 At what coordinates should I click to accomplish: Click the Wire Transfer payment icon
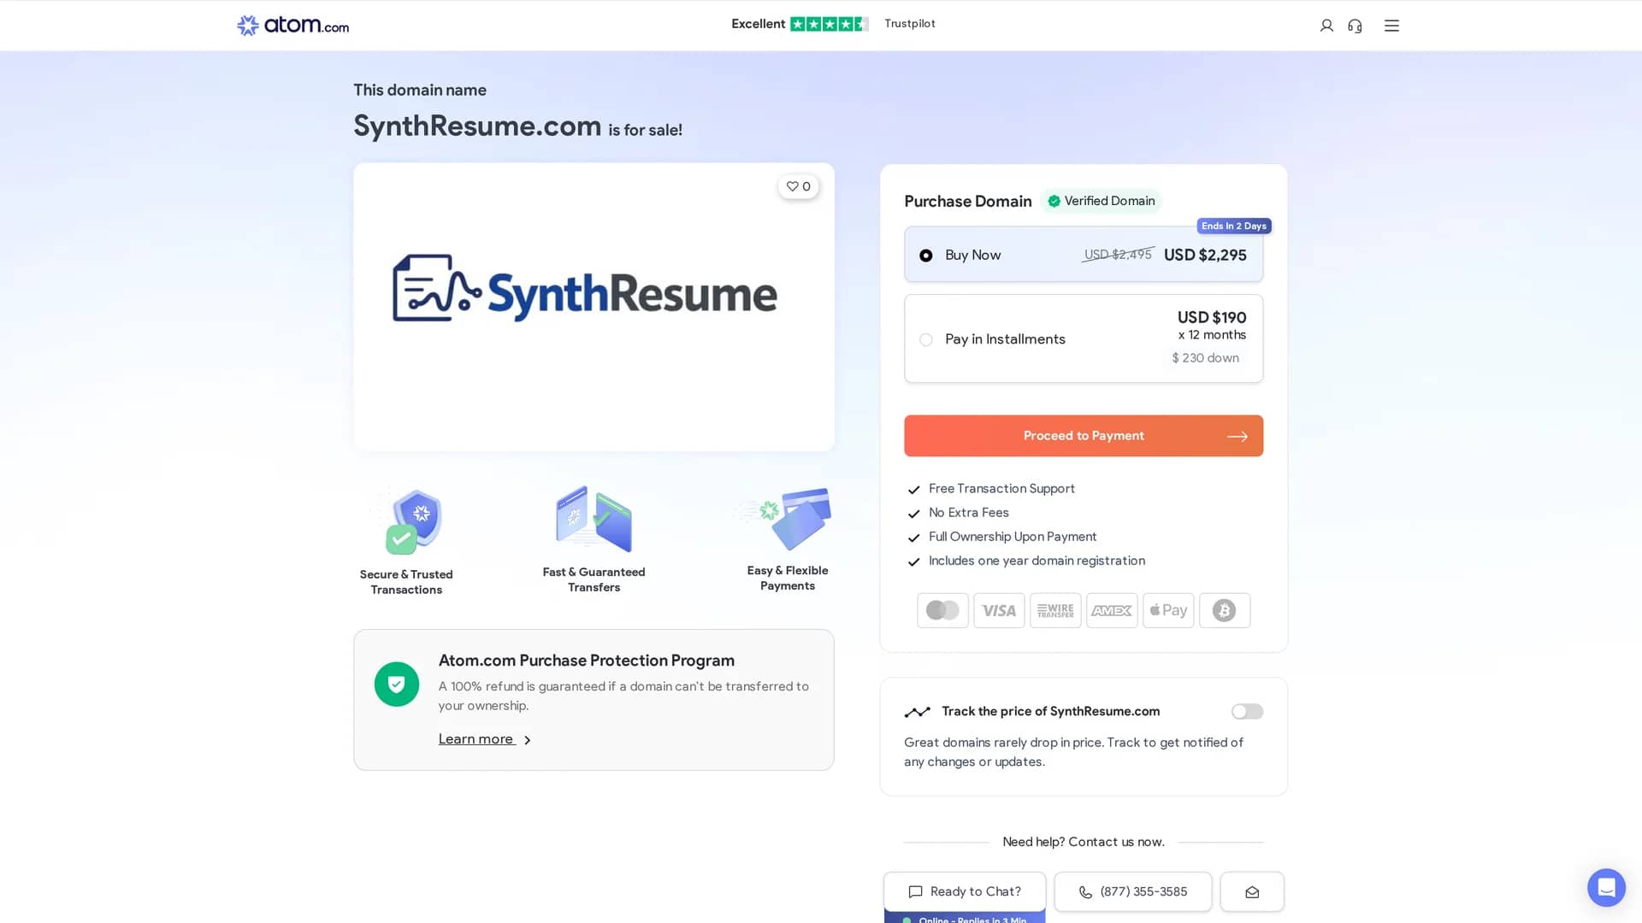(1055, 610)
